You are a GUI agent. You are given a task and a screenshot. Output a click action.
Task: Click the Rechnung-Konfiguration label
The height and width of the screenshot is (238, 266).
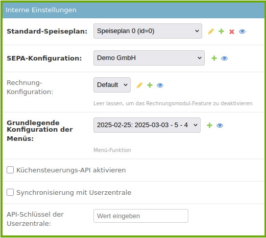[x=30, y=87]
